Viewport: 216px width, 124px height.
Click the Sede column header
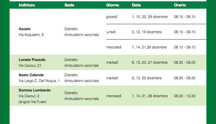click(69, 5)
